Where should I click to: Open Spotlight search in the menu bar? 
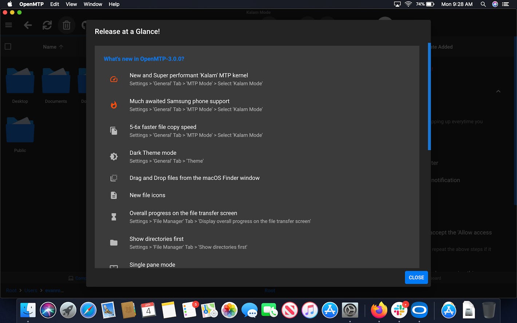[483, 4]
